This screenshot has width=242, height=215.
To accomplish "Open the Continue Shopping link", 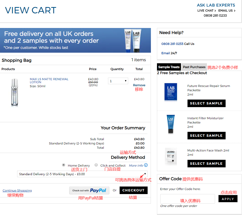I will 17,191.
